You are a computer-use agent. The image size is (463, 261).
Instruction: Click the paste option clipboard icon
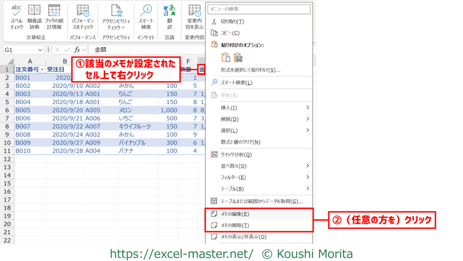(x=225, y=57)
